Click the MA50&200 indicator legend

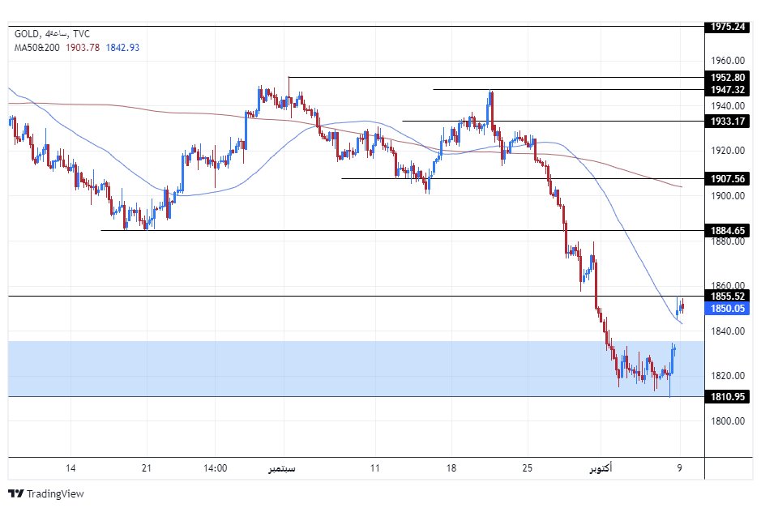(36, 48)
